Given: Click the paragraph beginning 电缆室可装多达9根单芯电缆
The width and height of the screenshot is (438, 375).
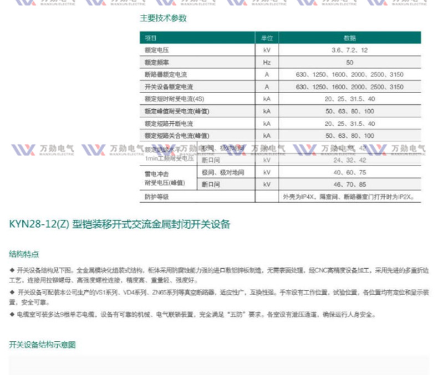Looking at the screenshot, I should coord(193,315).
